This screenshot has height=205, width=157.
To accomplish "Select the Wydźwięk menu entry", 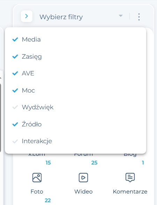I will (x=75, y=107).
